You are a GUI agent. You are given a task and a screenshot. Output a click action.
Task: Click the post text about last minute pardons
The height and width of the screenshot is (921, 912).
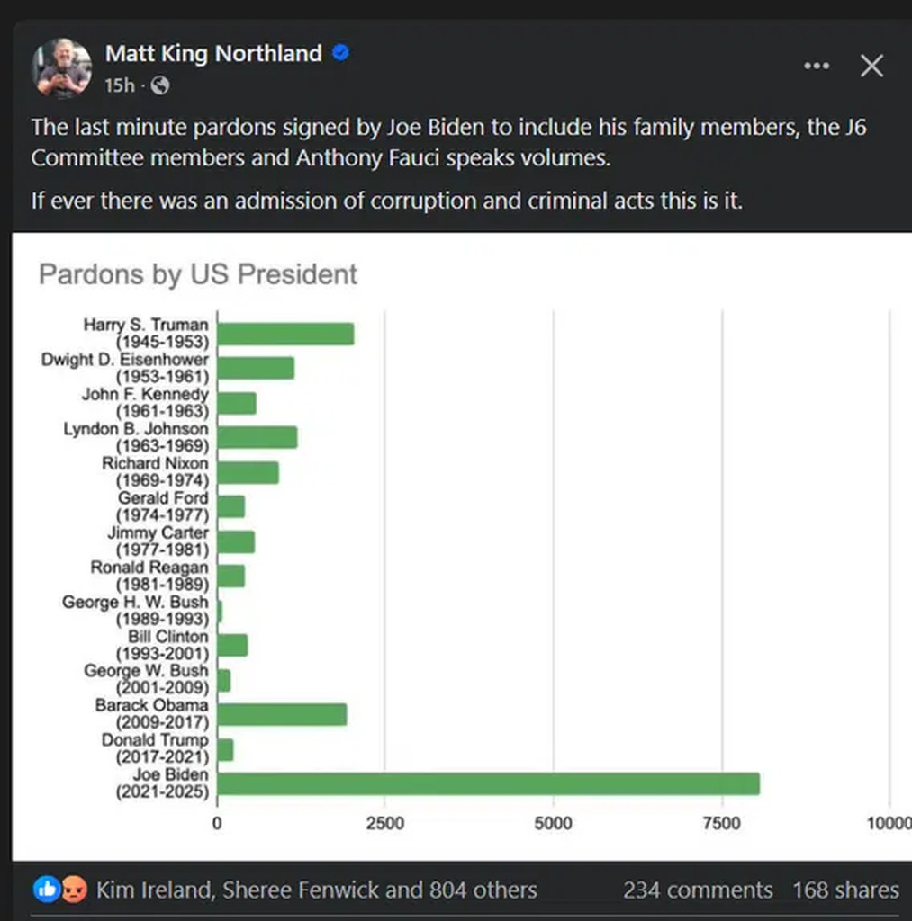[448, 142]
